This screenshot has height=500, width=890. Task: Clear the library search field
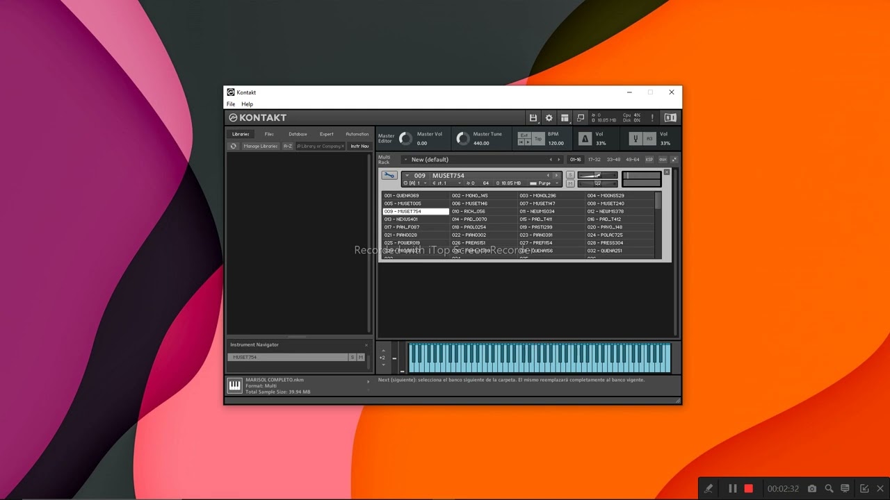click(x=343, y=147)
